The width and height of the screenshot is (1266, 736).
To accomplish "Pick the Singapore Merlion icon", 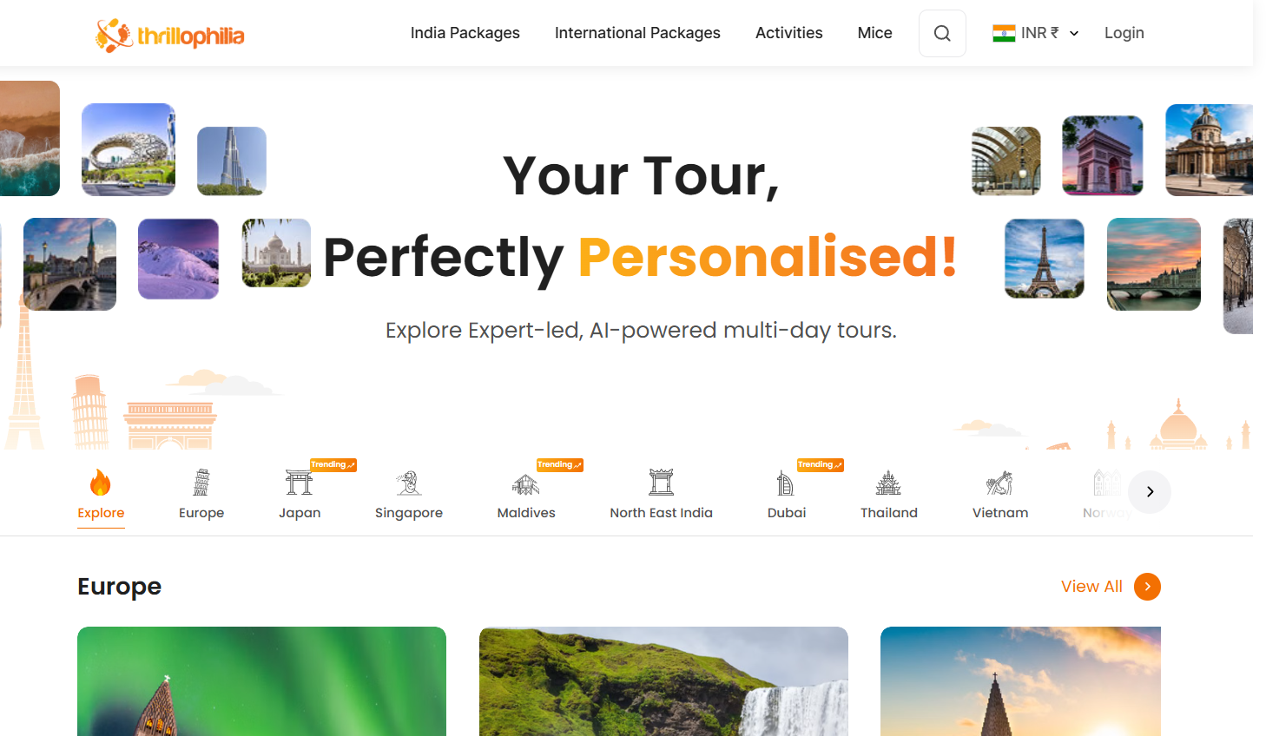I will click(409, 482).
